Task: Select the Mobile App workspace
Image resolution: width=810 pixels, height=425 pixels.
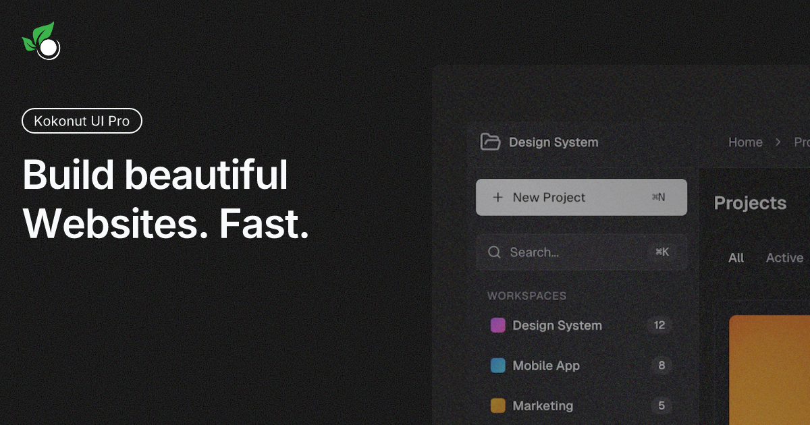Action: tap(545, 366)
